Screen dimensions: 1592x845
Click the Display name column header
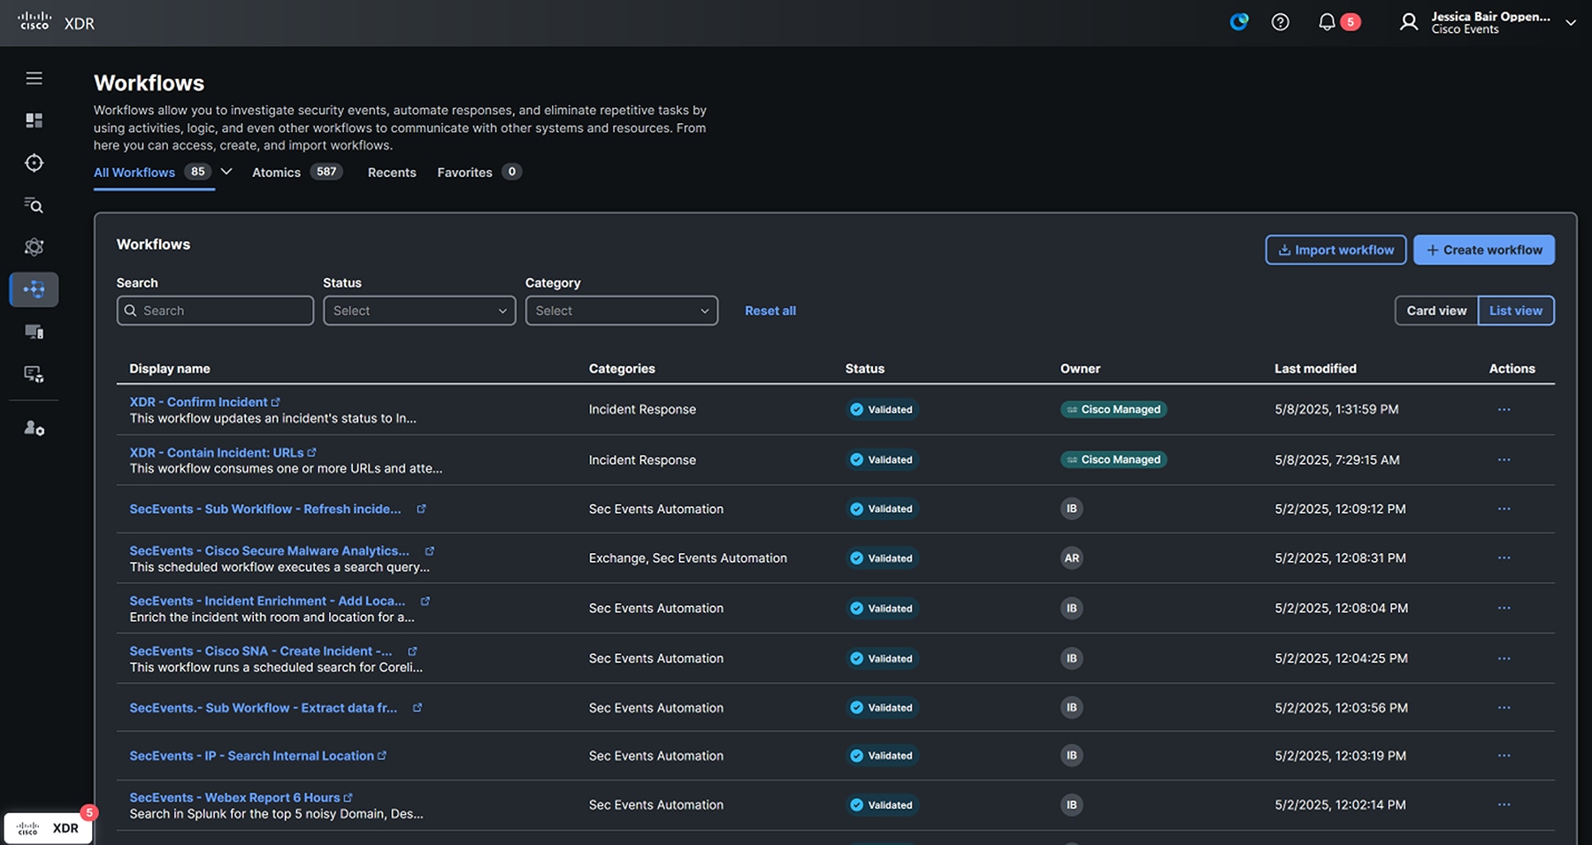(x=170, y=369)
